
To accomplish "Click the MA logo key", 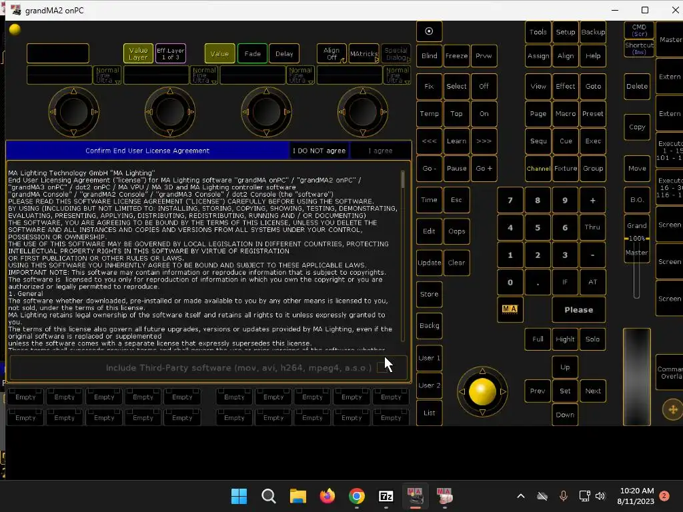I will [x=510, y=309].
